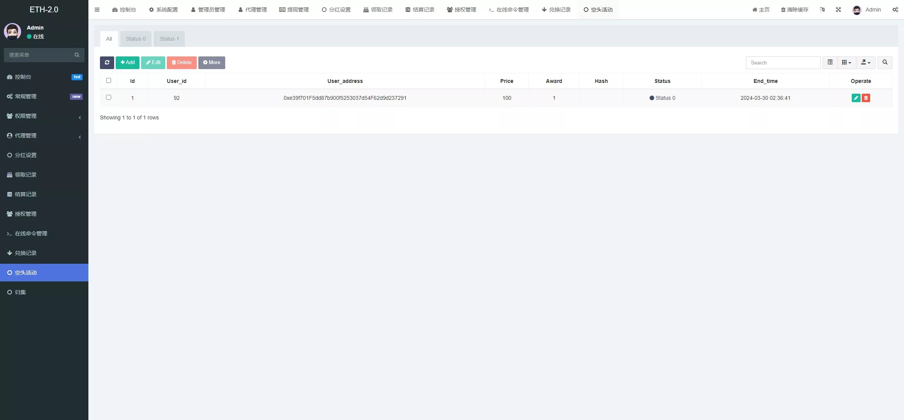Select the edit pencil icon in Operate column
Image resolution: width=904 pixels, height=420 pixels.
point(856,98)
